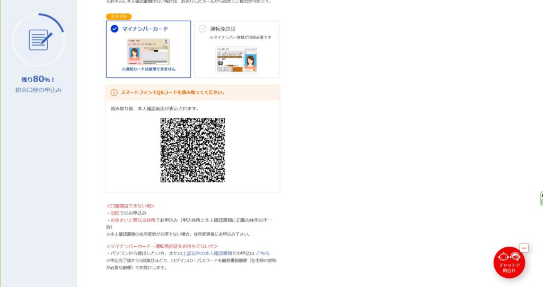Click the 通知カードは使用できません note
543x287 pixels.
(148, 69)
